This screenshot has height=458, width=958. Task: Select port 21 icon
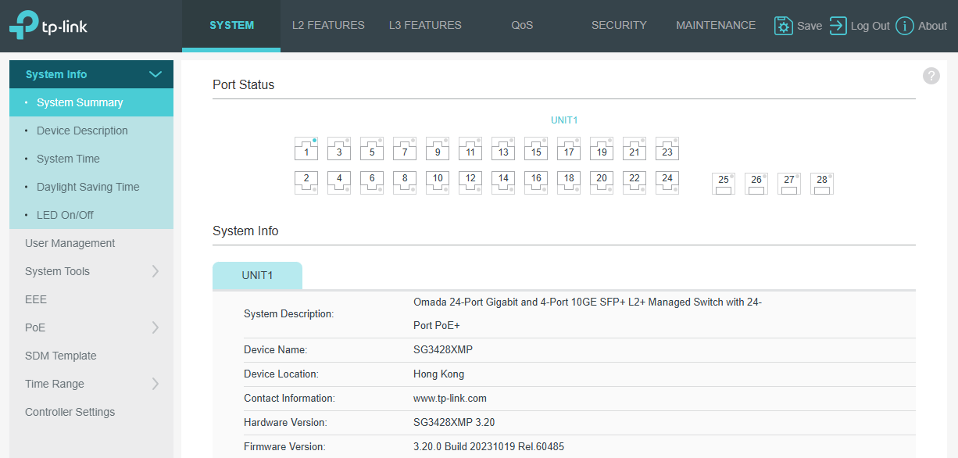tap(634, 148)
